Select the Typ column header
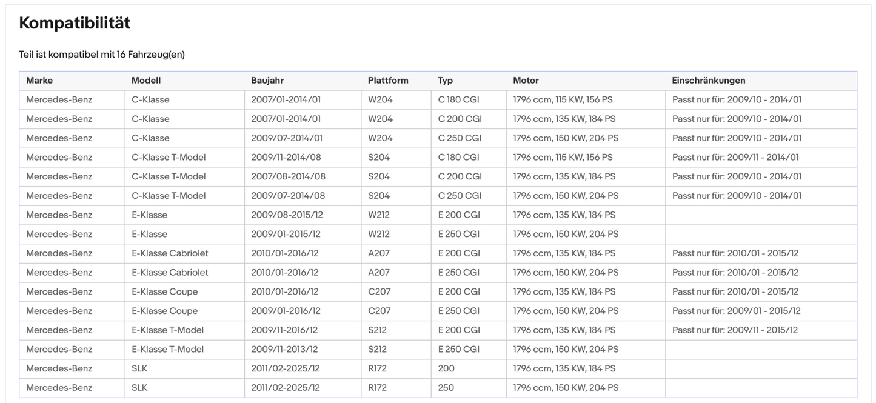The image size is (876, 403). click(446, 81)
